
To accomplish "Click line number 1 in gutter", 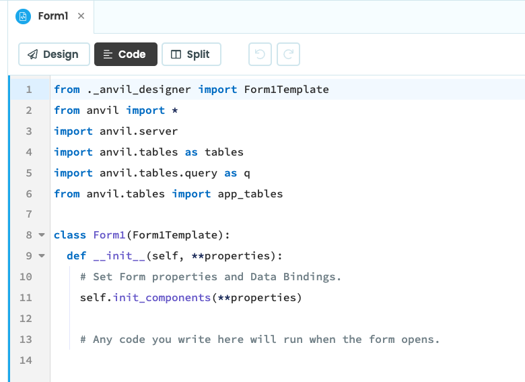I will pyautogui.click(x=29, y=90).
